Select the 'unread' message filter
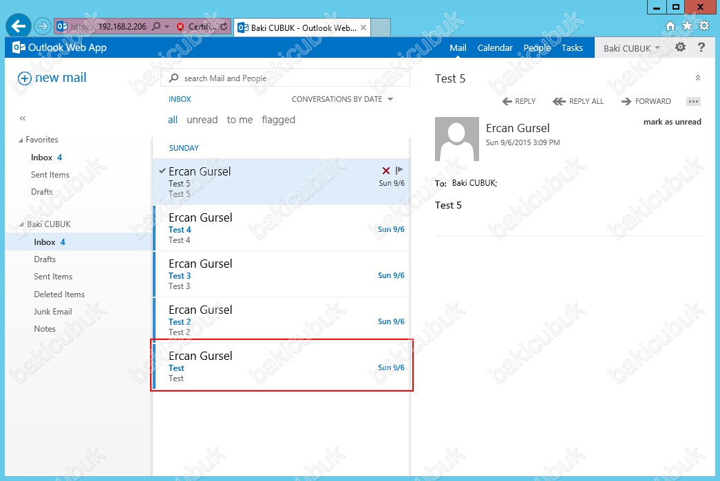The image size is (720, 481). click(202, 120)
